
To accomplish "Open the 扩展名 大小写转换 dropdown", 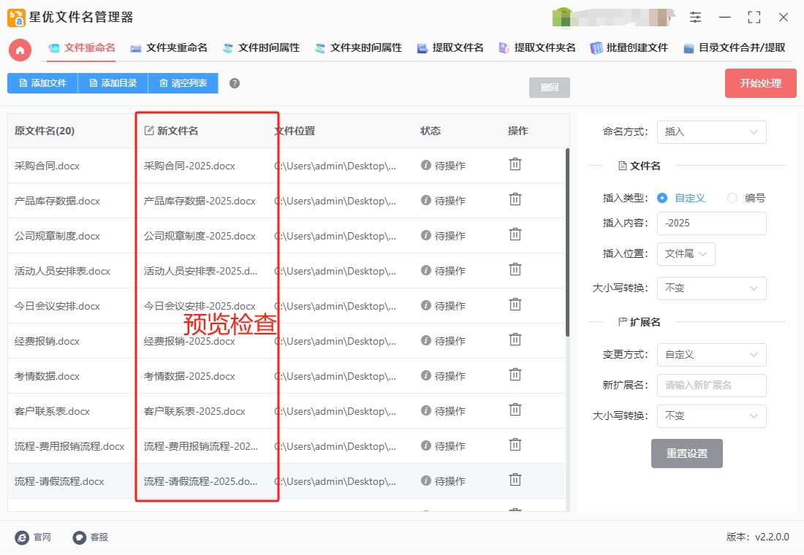I will click(711, 416).
